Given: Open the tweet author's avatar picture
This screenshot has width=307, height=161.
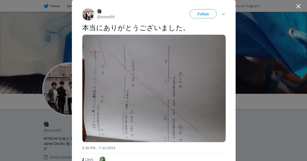Looking at the screenshot, I should (88, 14).
